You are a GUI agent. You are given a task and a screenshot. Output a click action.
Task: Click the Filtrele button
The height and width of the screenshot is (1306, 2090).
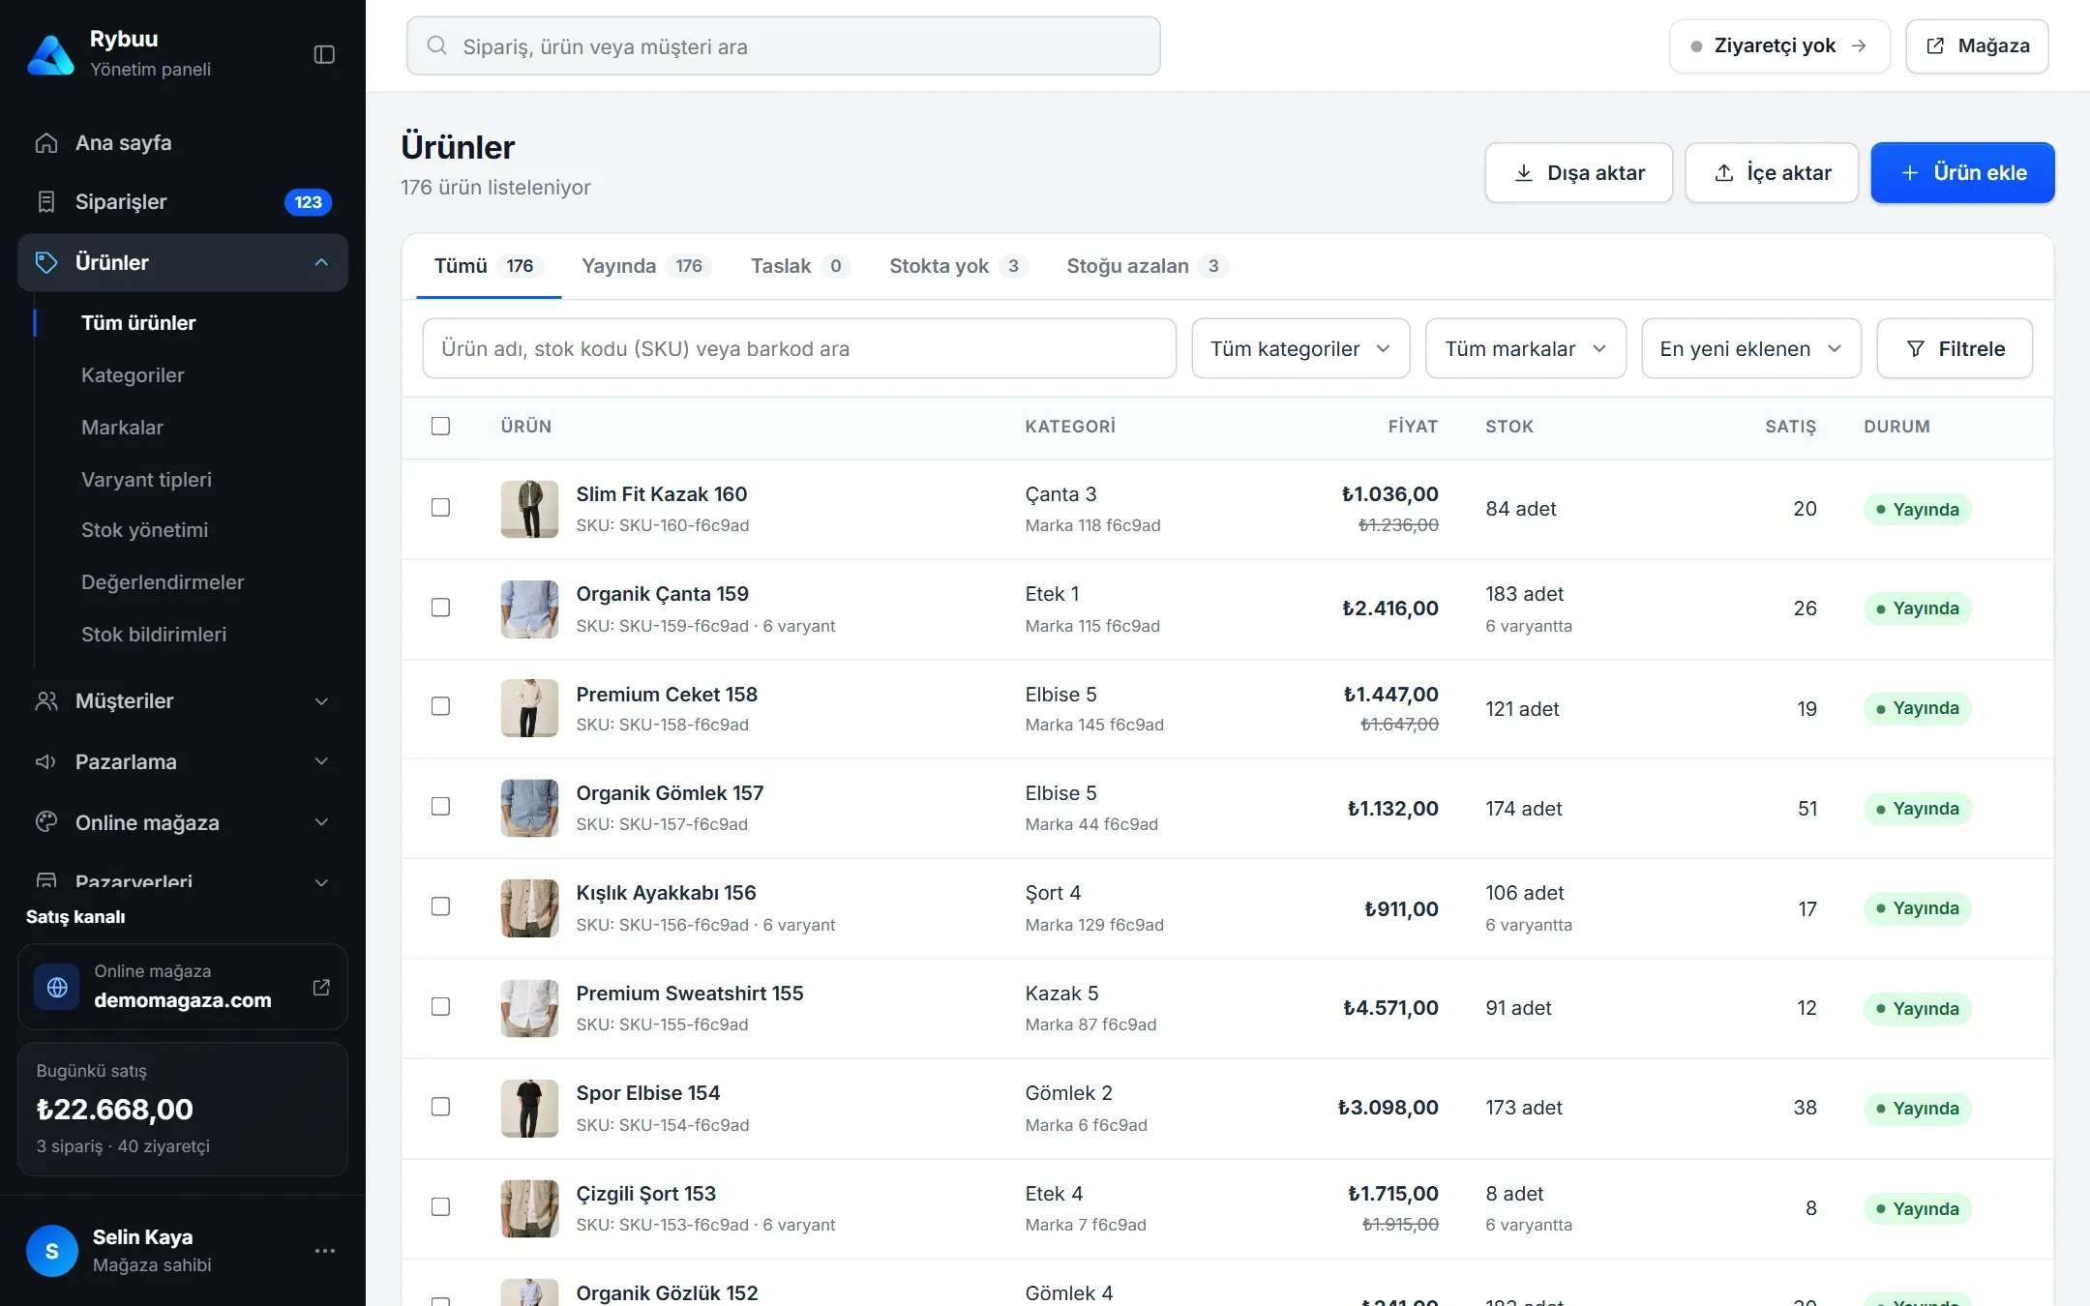[x=1955, y=348]
